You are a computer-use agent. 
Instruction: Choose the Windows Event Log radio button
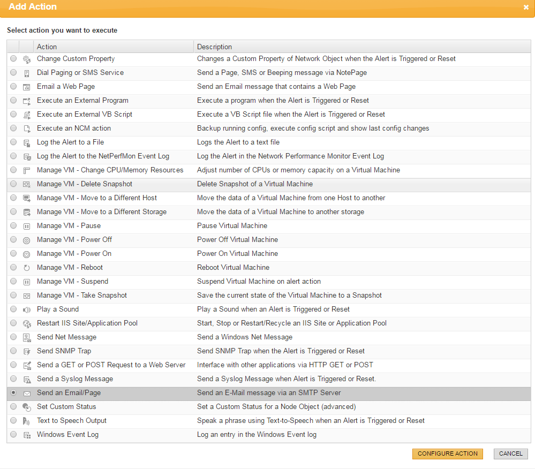click(13, 434)
